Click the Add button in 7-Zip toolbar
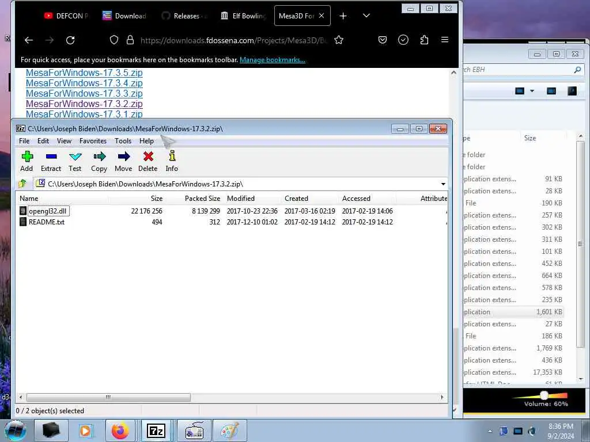The height and width of the screenshot is (442, 590). click(27, 161)
